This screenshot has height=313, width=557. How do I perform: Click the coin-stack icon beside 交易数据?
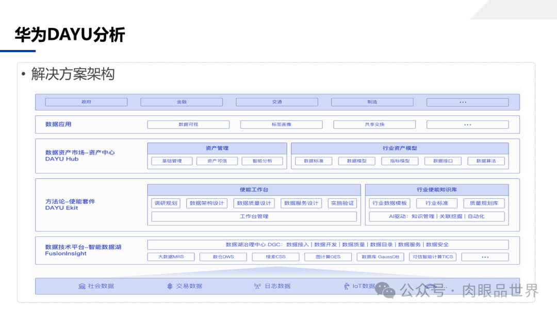[170, 286]
